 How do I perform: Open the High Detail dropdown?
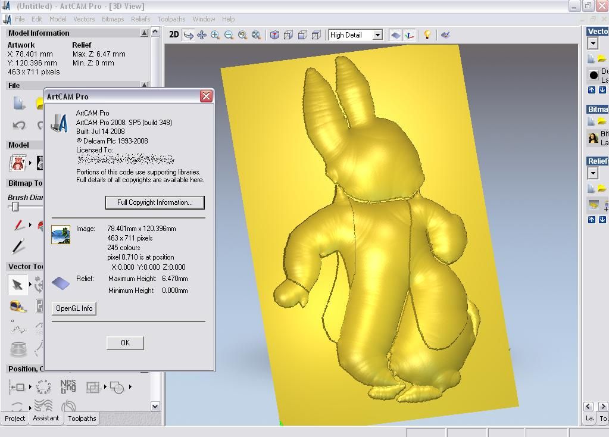click(377, 35)
